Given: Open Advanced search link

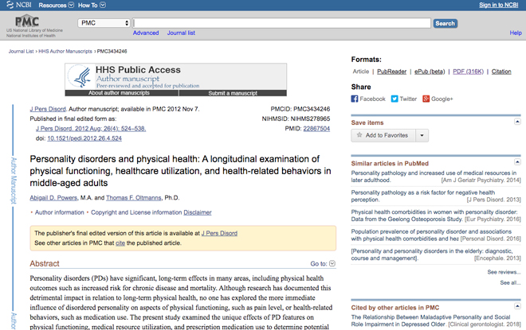Looking at the screenshot, I should click(146, 33).
